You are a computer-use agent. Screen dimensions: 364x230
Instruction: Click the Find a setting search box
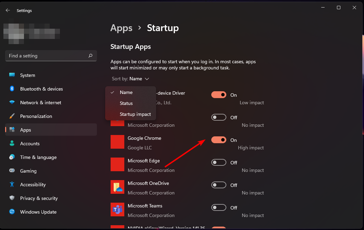(51, 56)
